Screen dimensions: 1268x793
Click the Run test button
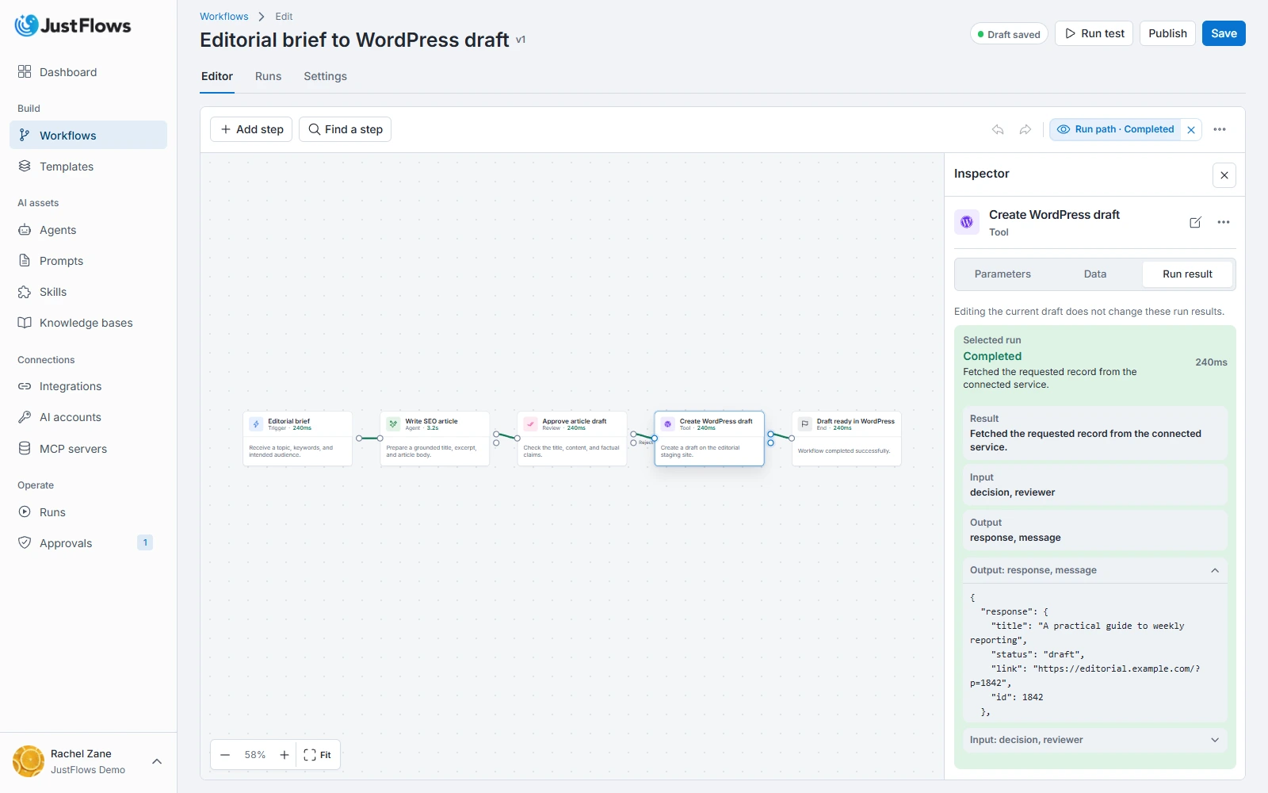click(x=1094, y=33)
